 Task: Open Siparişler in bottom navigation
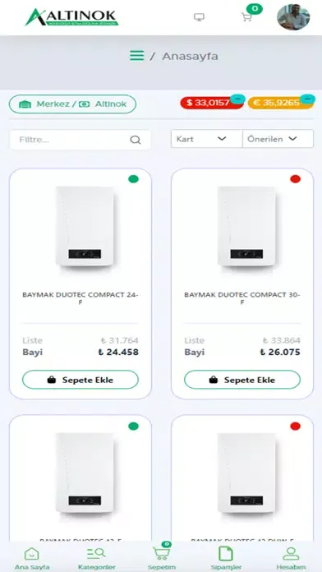point(226,559)
